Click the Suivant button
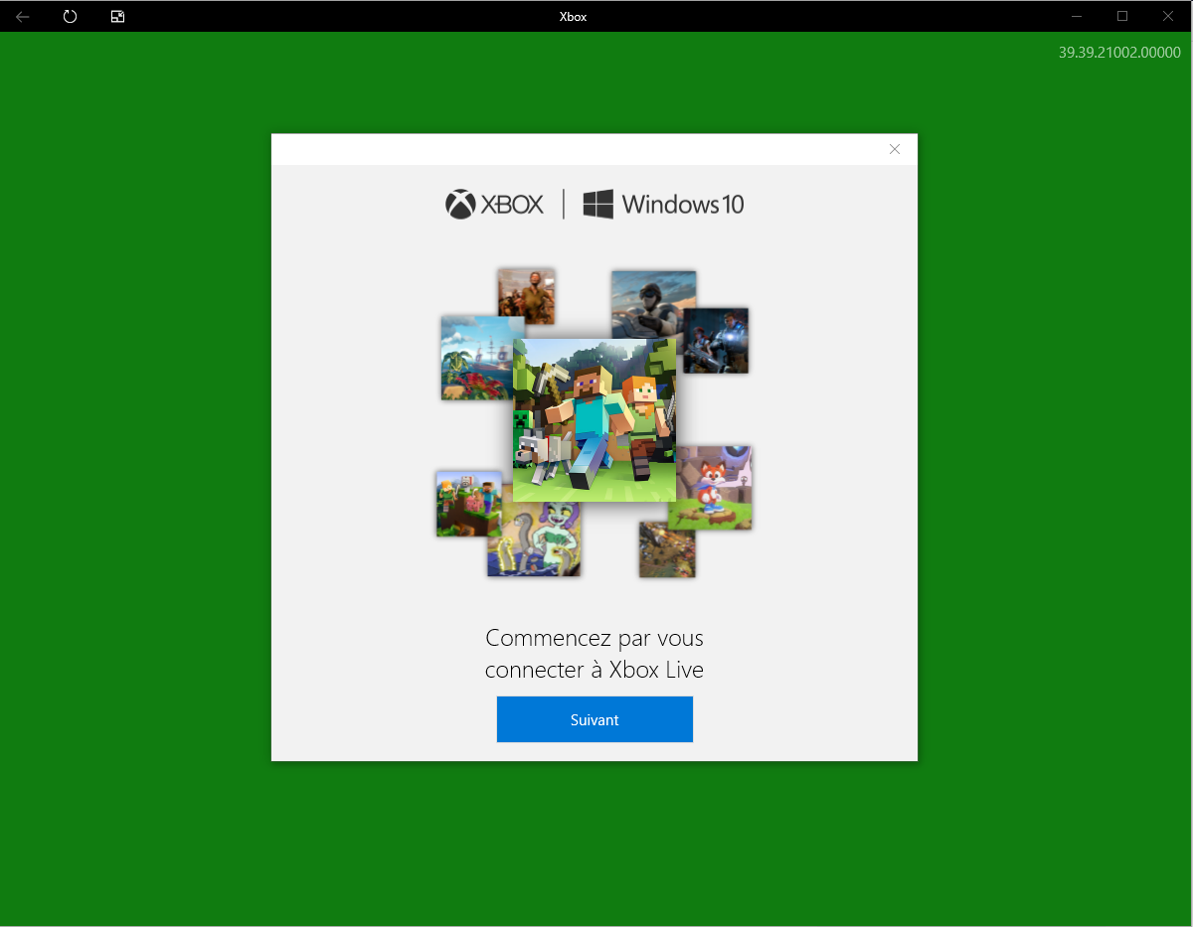Screen dimensions: 1193x927 [x=595, y=719]
